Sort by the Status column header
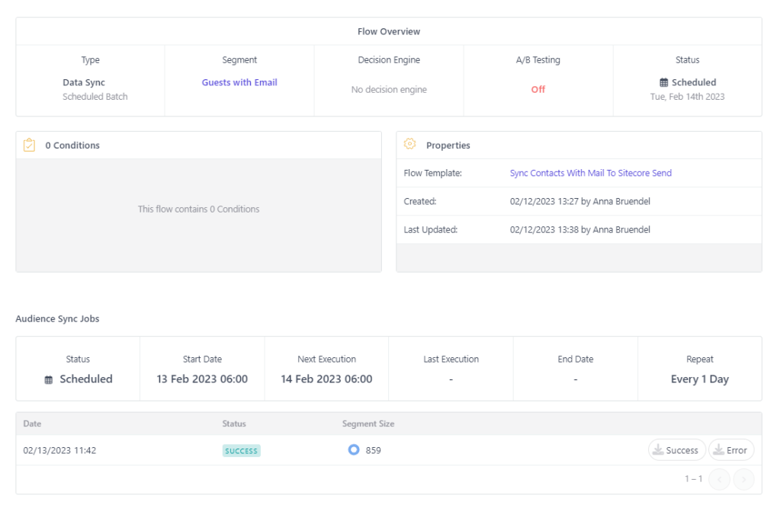The image size is (780, 508). click(234, 423)
